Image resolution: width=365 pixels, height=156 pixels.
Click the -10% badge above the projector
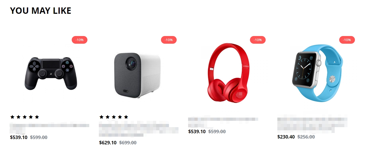[x=169, y=40]
